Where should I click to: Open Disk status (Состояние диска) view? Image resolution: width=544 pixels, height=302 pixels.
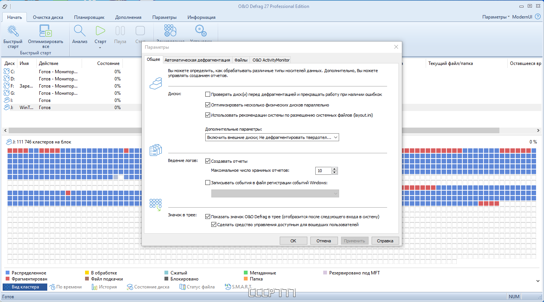click(x=148, y=287)
